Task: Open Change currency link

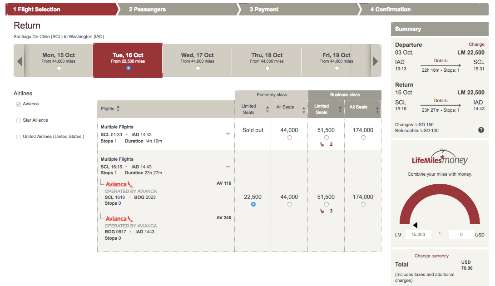Action: 431,256
